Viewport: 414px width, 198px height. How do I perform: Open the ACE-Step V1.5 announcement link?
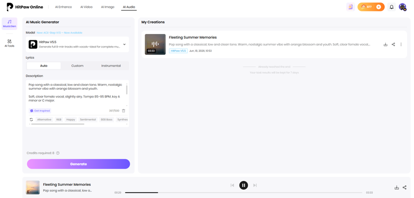click(x=59, y=33)
